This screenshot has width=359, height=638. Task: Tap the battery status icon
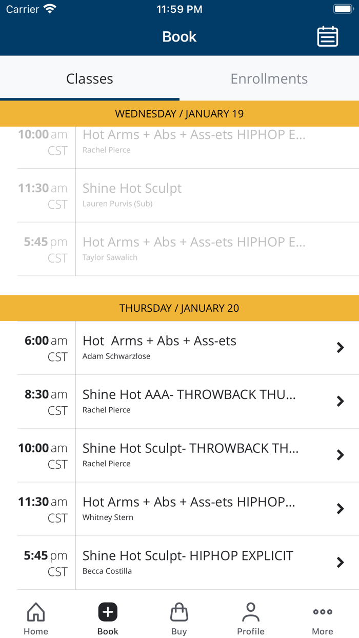343,9
